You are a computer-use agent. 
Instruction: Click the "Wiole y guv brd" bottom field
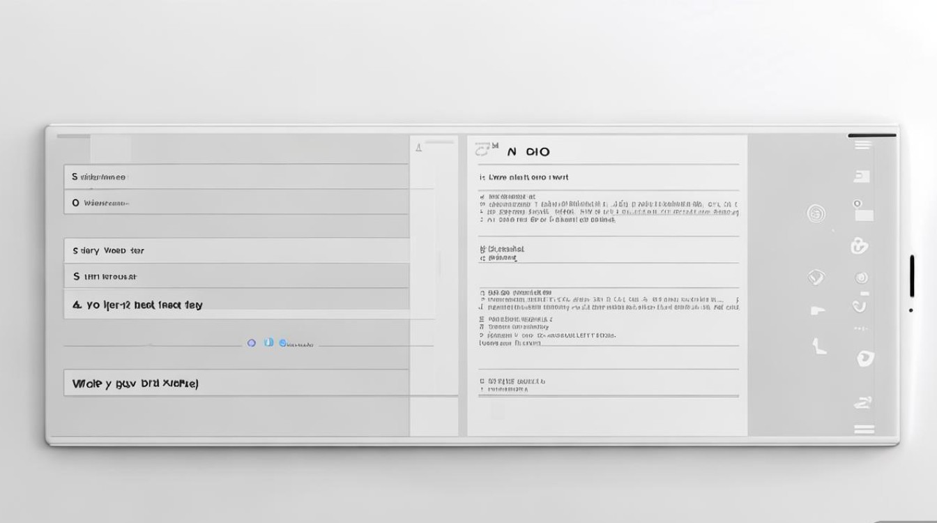[236, 384]
